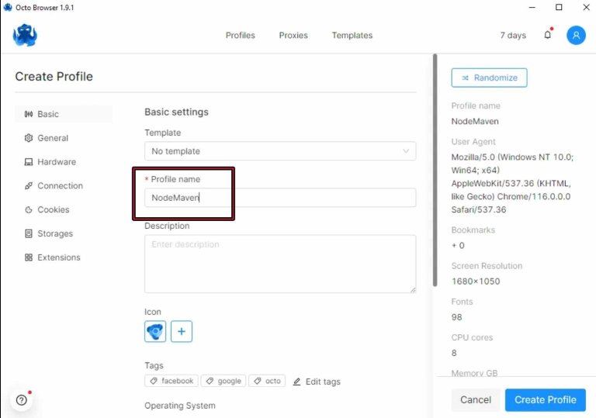This screenshot has height=418, width=596.
Task: Switch to the Templates tab
Action: click(x=352, y=36)
